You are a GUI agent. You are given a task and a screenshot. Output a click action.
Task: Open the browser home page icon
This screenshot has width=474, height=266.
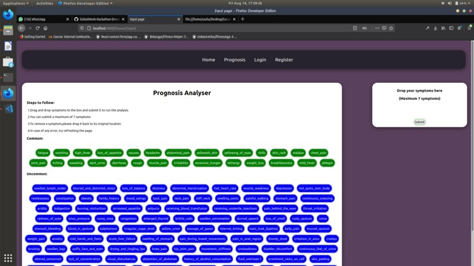coord(45,28)
